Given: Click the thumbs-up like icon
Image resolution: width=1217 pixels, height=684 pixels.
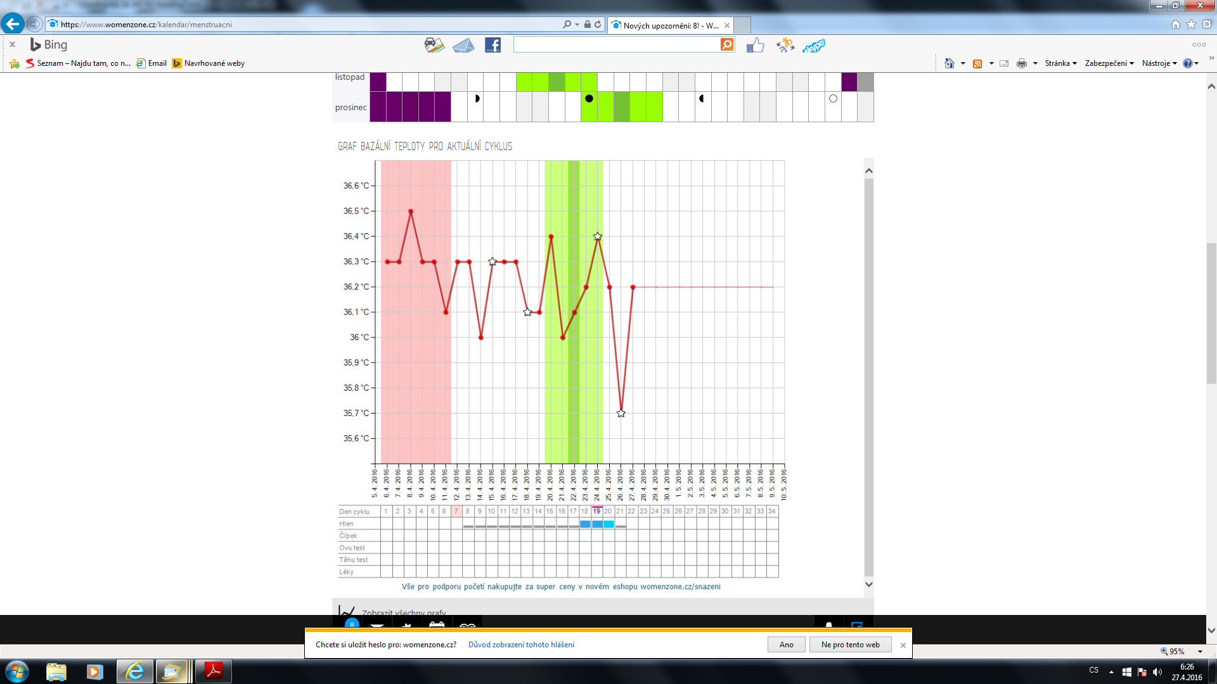Looking at the screenshot, I should click(x=755, y=45).
